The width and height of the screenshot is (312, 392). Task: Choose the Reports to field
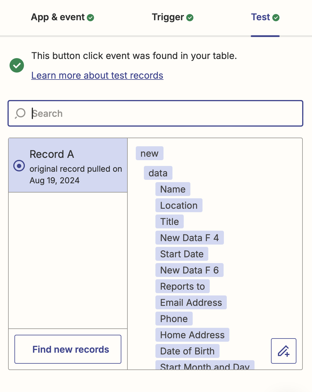click(182, 286)
